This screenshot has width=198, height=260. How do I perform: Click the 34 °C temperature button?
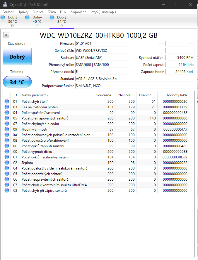(x=17, y=82)
